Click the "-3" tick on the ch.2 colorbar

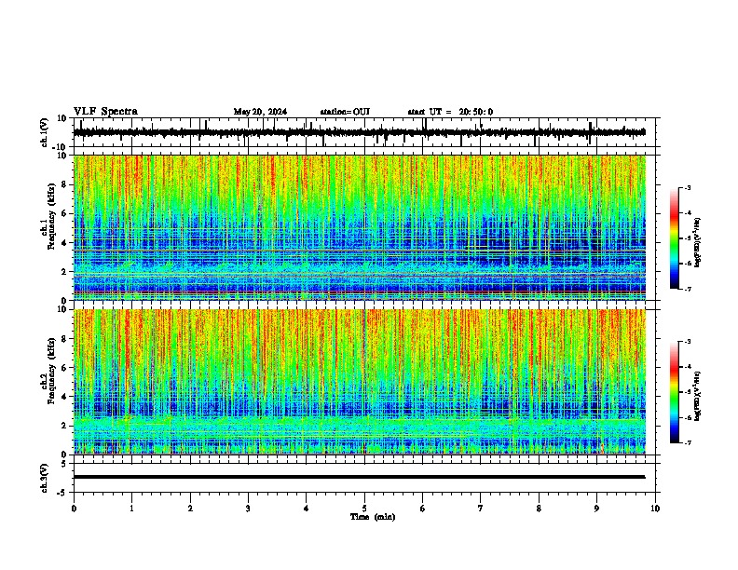coord(687,342)
